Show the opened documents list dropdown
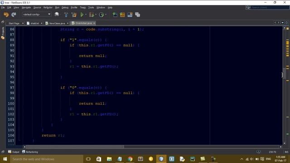The width and height of the screenshot is (290, 163). (283, 23)
